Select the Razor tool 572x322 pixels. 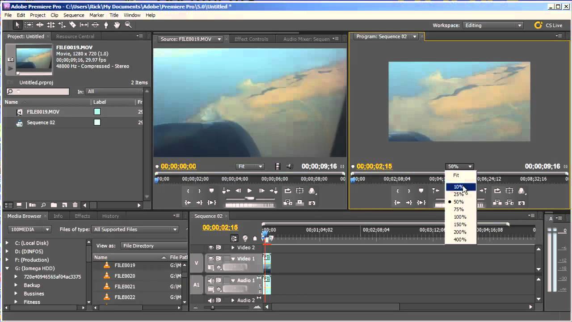tap(73, 25)
